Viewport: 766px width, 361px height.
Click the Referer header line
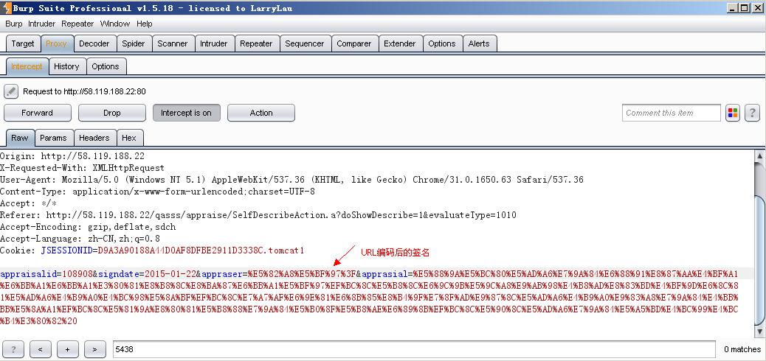258,215
